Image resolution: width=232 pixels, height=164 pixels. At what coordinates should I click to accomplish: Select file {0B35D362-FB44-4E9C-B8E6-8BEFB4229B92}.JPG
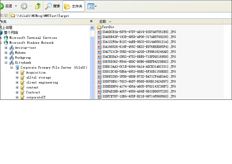coord(139,62)
